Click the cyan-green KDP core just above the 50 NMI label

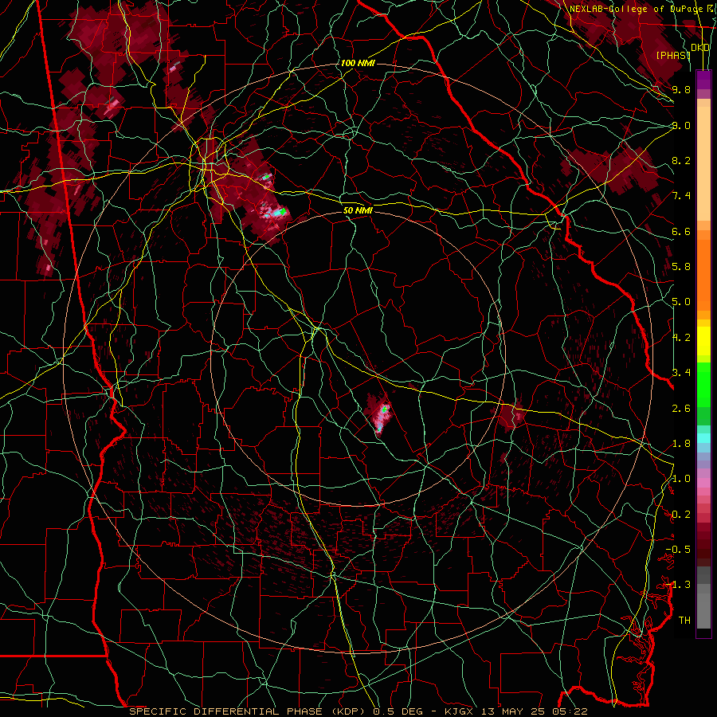(279, 212)
